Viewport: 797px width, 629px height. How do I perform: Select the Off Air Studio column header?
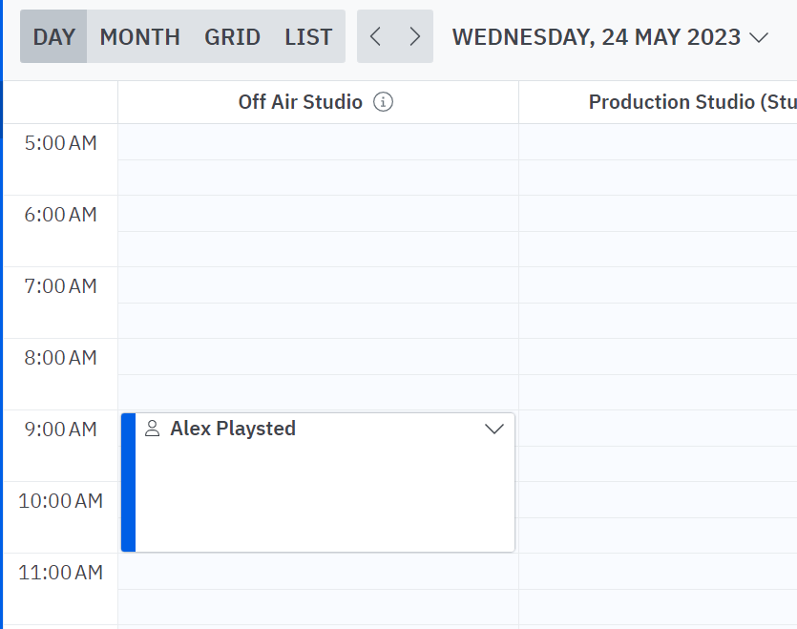300,102
